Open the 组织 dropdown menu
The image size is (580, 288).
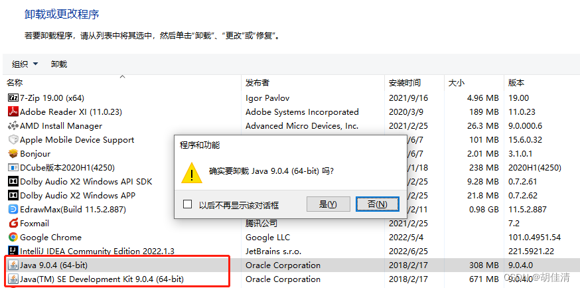pos(25,64)
